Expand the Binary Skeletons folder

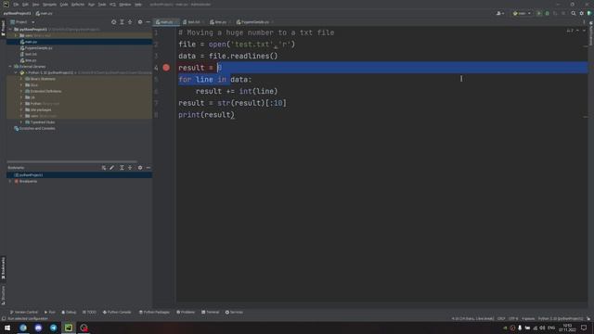point(21,79)
